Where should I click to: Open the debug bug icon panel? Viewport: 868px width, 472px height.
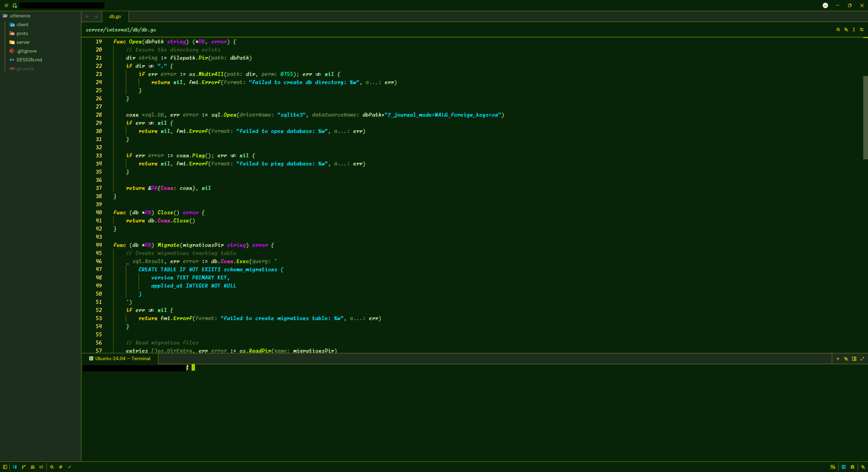click(852, 467)
